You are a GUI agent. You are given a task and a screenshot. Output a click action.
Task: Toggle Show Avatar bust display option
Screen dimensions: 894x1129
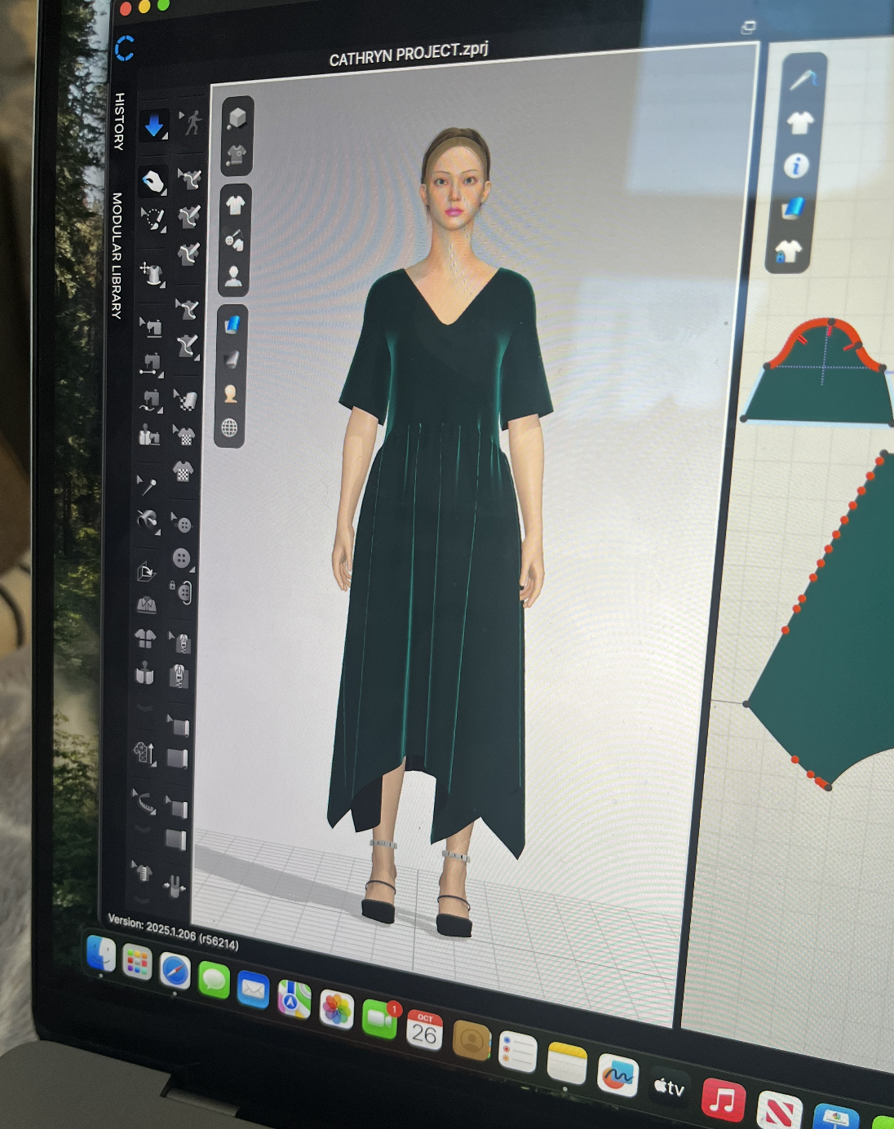(233, 277)
